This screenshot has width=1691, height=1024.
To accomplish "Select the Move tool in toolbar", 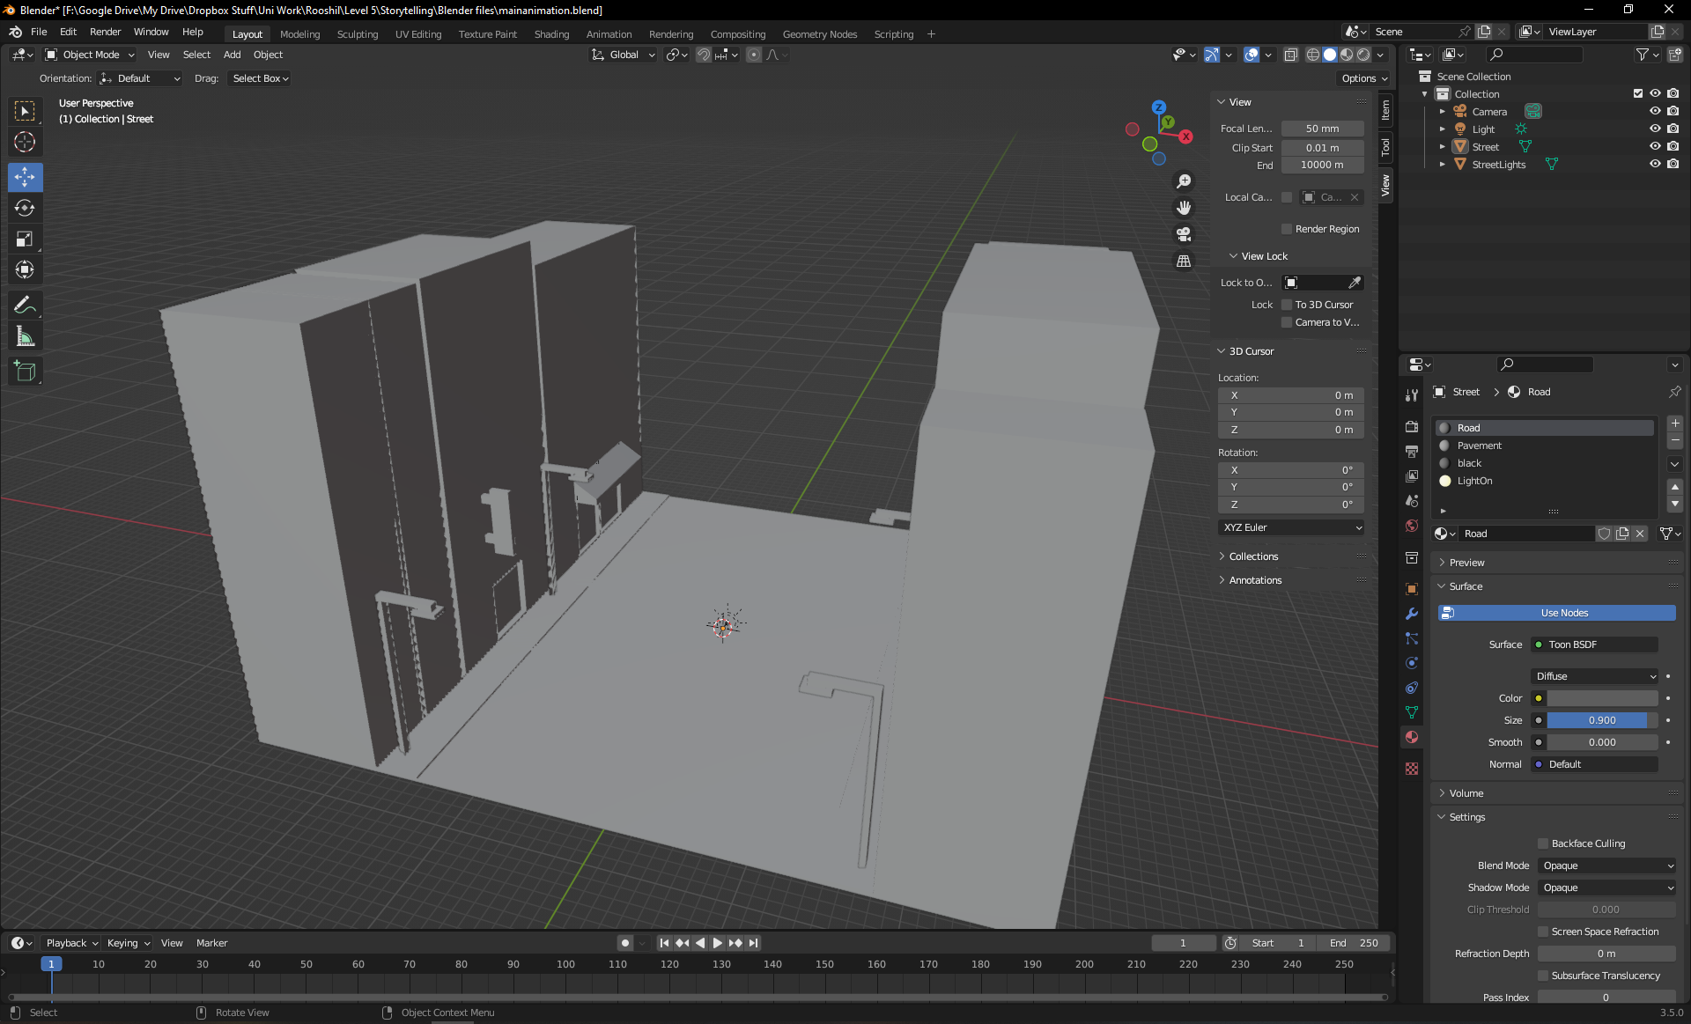I will 25,177.
